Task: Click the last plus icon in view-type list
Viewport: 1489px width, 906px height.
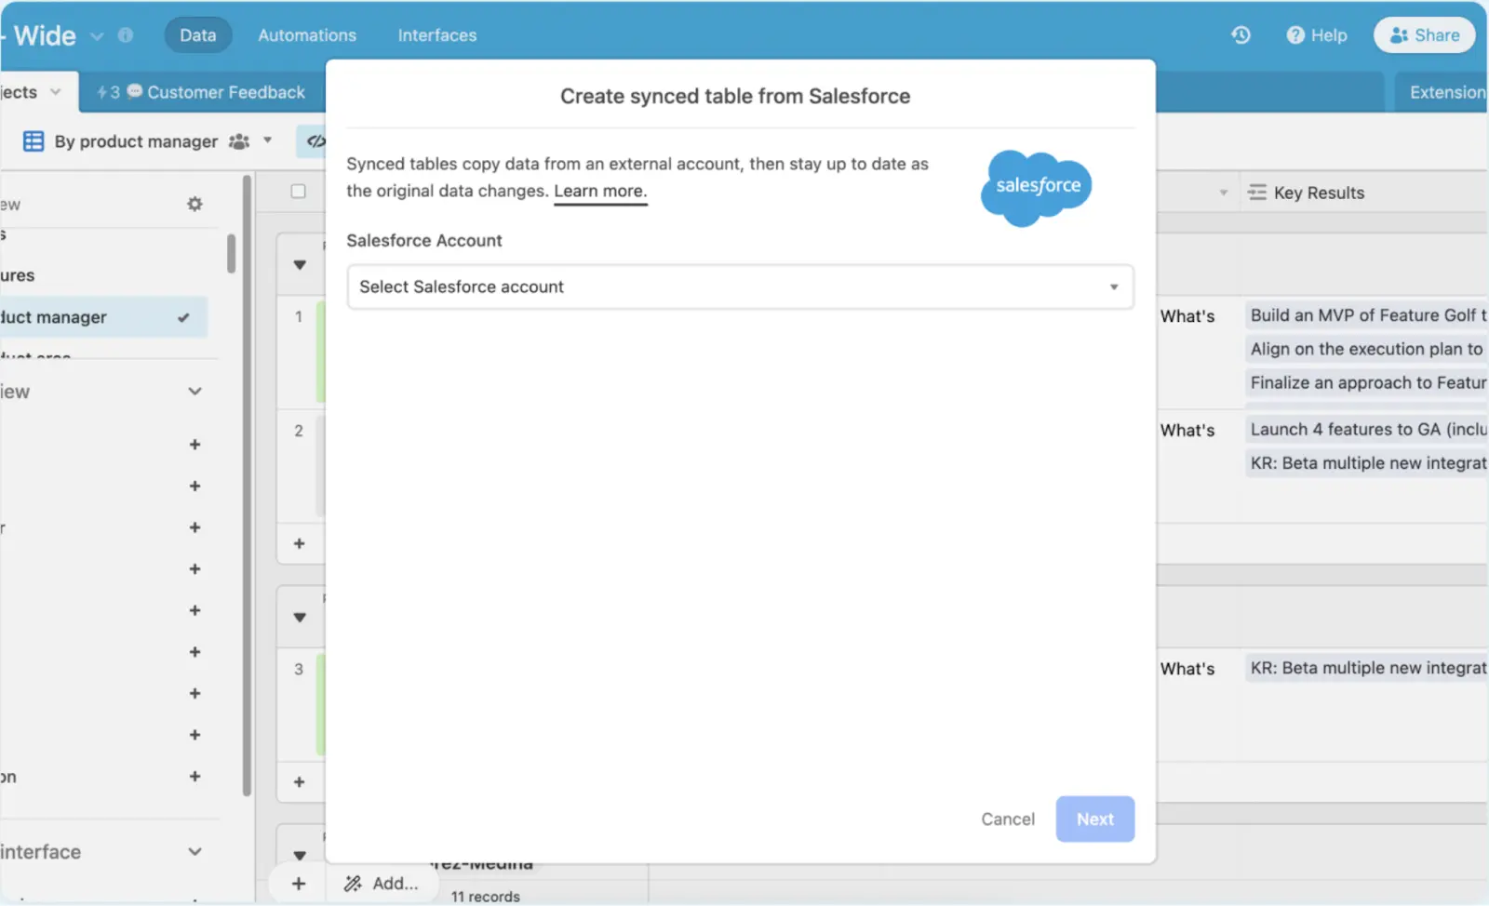Action: [x=195, y=776]
